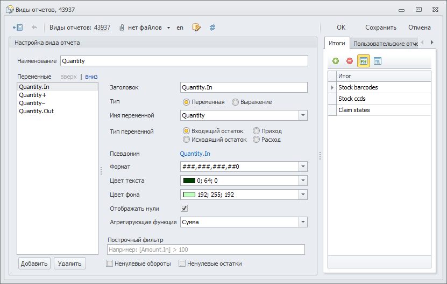The width and height of the screenshot is (447, 284).
Task: Click the highlighted fit columns icon
Action: pos(364,61)
